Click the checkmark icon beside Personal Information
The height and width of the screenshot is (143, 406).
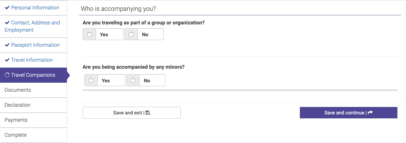[x=7, y=8]
